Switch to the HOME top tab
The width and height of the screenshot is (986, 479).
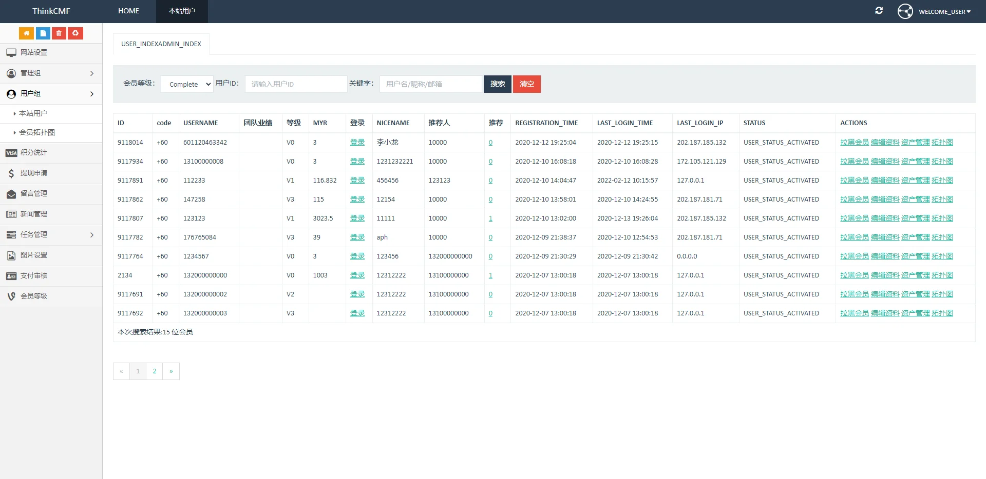[x=128, y=11]
